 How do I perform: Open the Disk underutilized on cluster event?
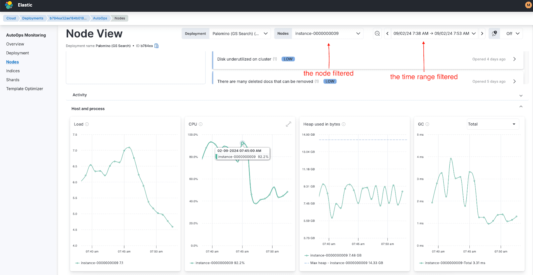pyautogui.click(x=514, y=59)
